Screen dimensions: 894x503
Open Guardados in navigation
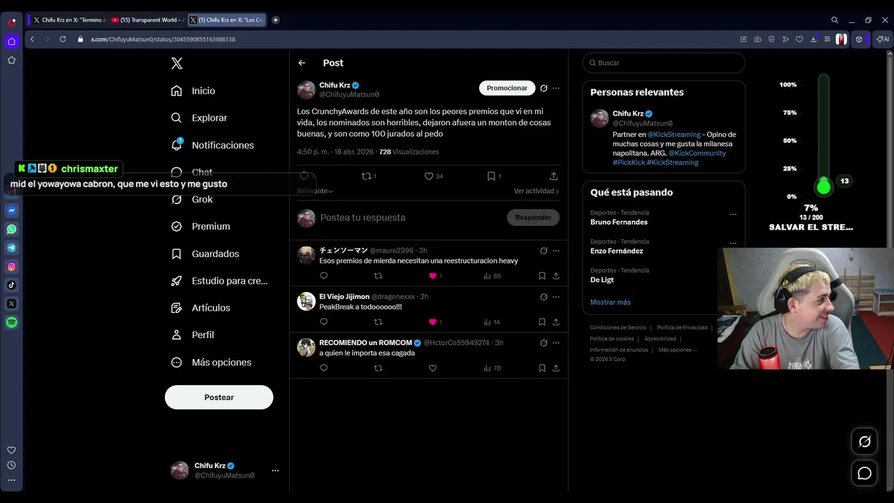point(205,254)
